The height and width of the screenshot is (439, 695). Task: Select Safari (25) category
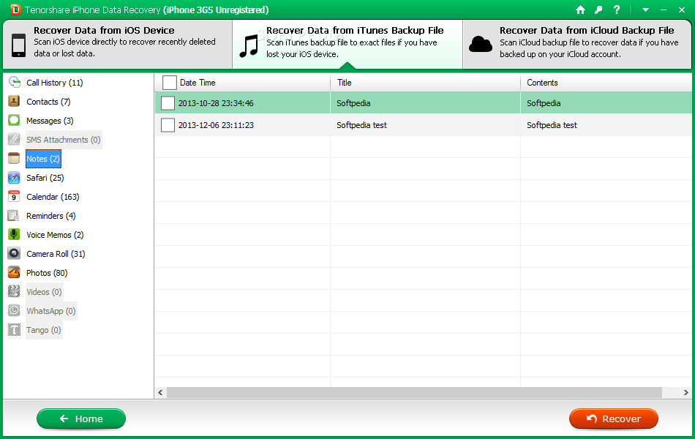point(45,178)
